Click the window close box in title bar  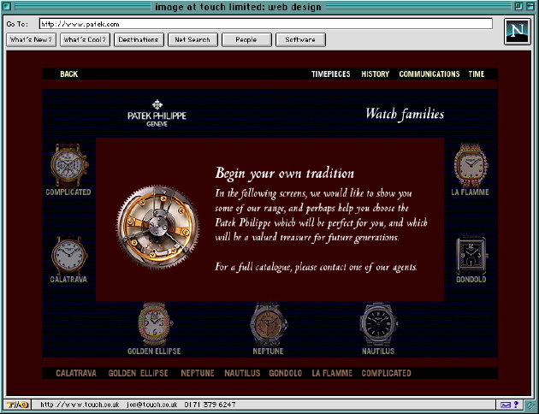pos(7,6)
